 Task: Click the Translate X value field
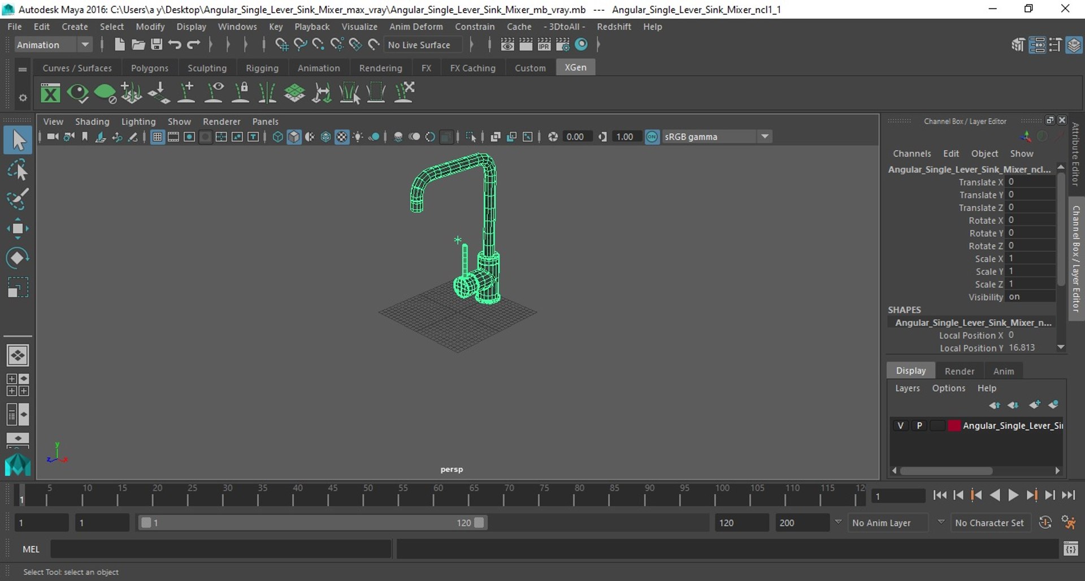[1031, 182]
